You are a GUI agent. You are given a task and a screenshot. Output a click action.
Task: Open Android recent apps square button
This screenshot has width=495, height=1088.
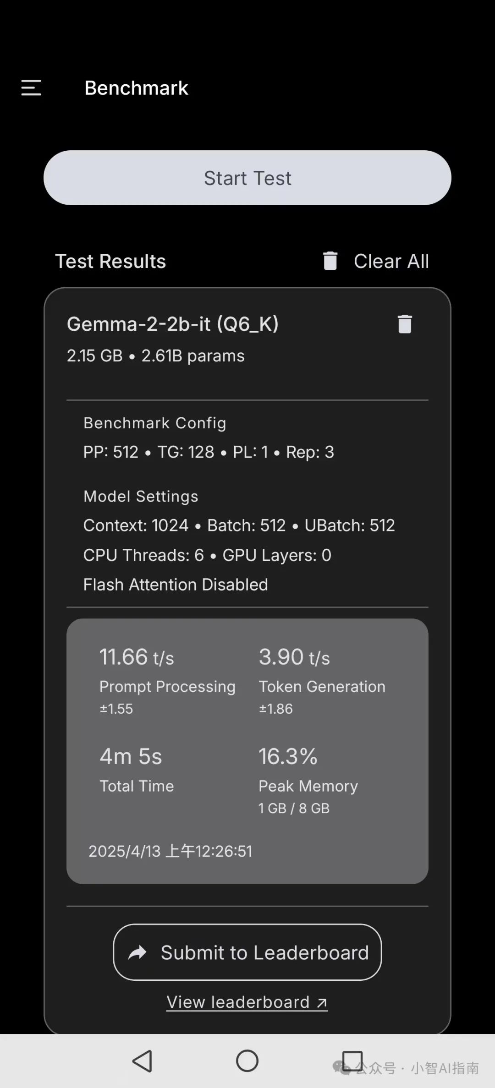tap(352, 1061)
